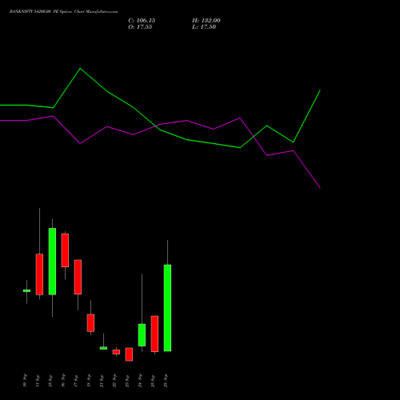Click the small red candle above 23 Sep

(129, 354)
